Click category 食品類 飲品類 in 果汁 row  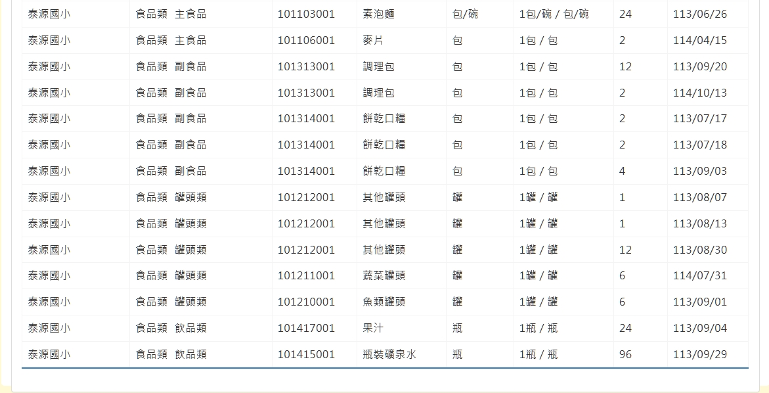[x=171, y=328]
